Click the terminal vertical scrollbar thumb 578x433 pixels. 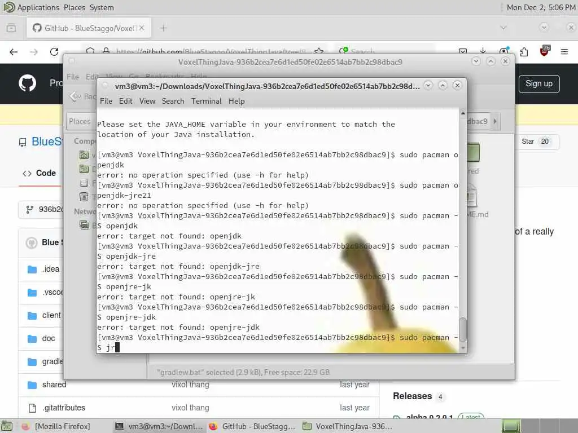coord(463,330)
